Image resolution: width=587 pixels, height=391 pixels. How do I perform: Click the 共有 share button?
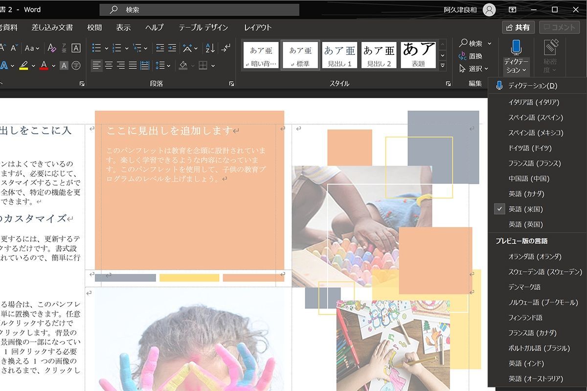[x=518, y=27]
